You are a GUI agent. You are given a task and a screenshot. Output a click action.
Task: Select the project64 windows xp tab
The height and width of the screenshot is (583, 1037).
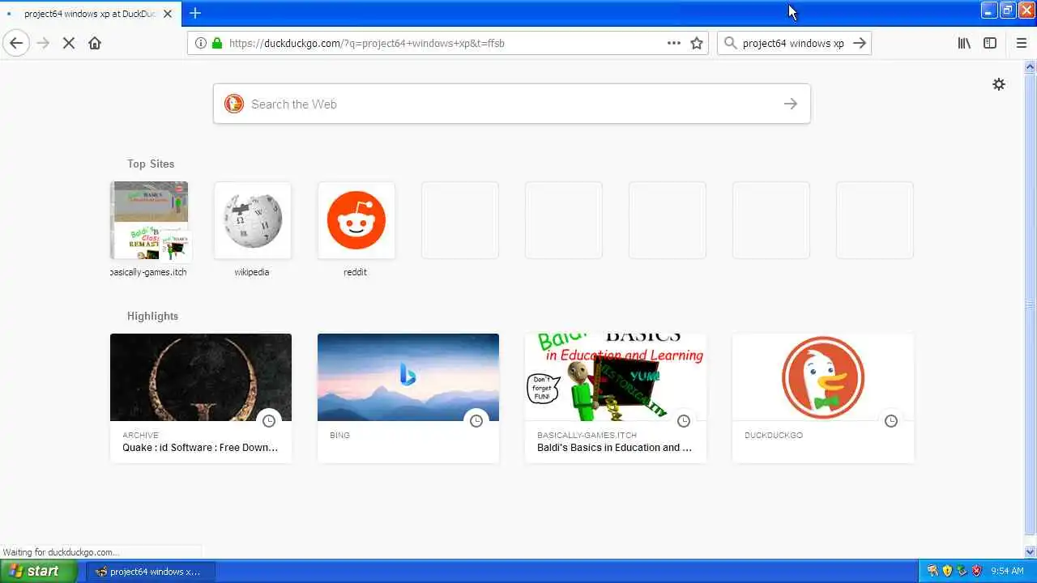[89, 14]
